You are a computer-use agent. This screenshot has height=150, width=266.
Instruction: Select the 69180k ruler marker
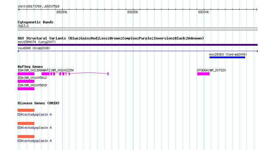(x=62, y=12)
